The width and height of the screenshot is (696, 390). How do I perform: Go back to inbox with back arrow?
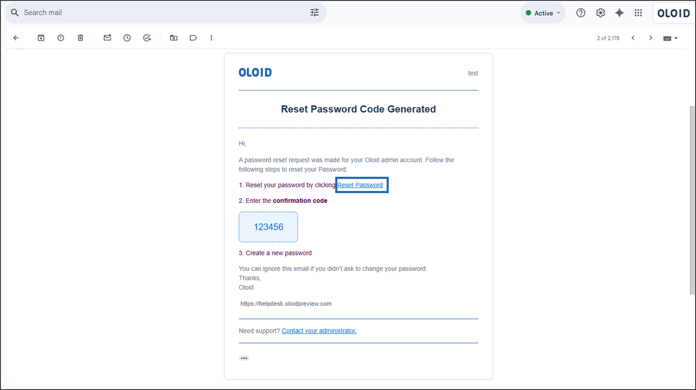point(16,38)
